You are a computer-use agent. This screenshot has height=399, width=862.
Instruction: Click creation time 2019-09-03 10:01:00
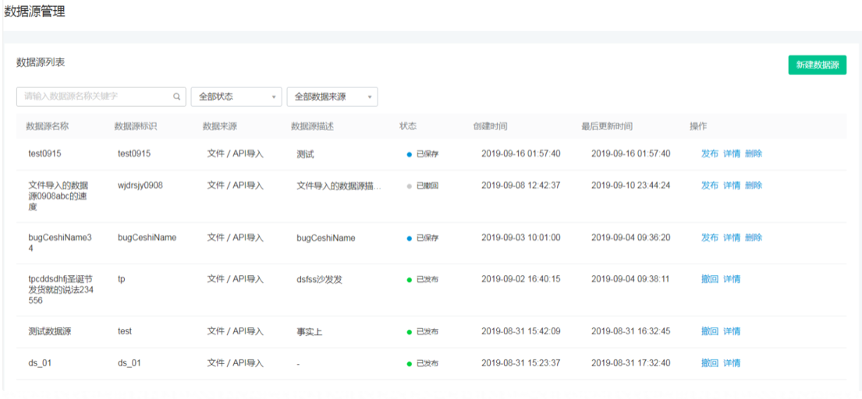point(520,238)
